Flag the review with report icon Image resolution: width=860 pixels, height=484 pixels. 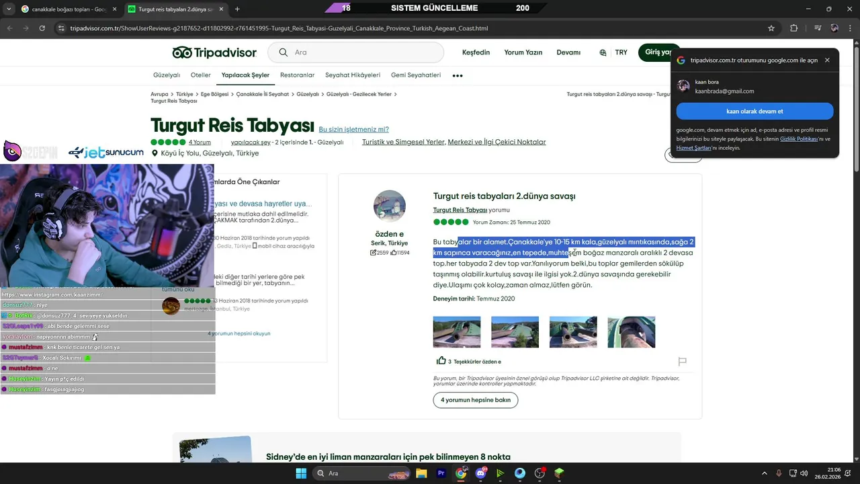pos(682,362)
